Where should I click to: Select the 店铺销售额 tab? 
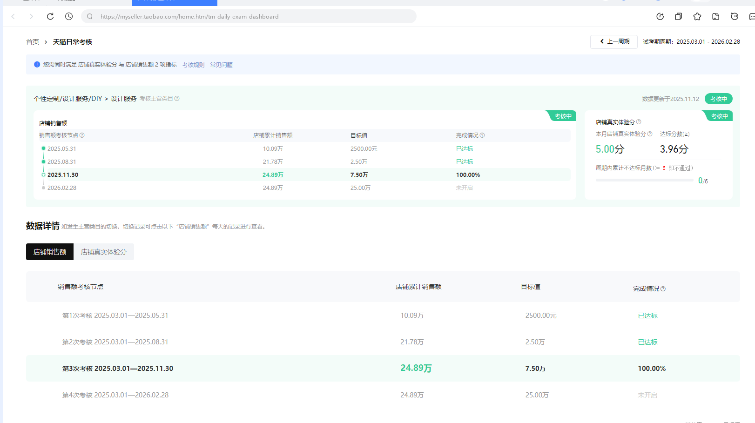point(50,252)
